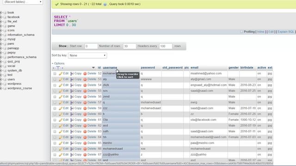Click the database icon next to mysql
This screenshot has height=166, width=296.
pyautogui.click(x=5, y=39)
